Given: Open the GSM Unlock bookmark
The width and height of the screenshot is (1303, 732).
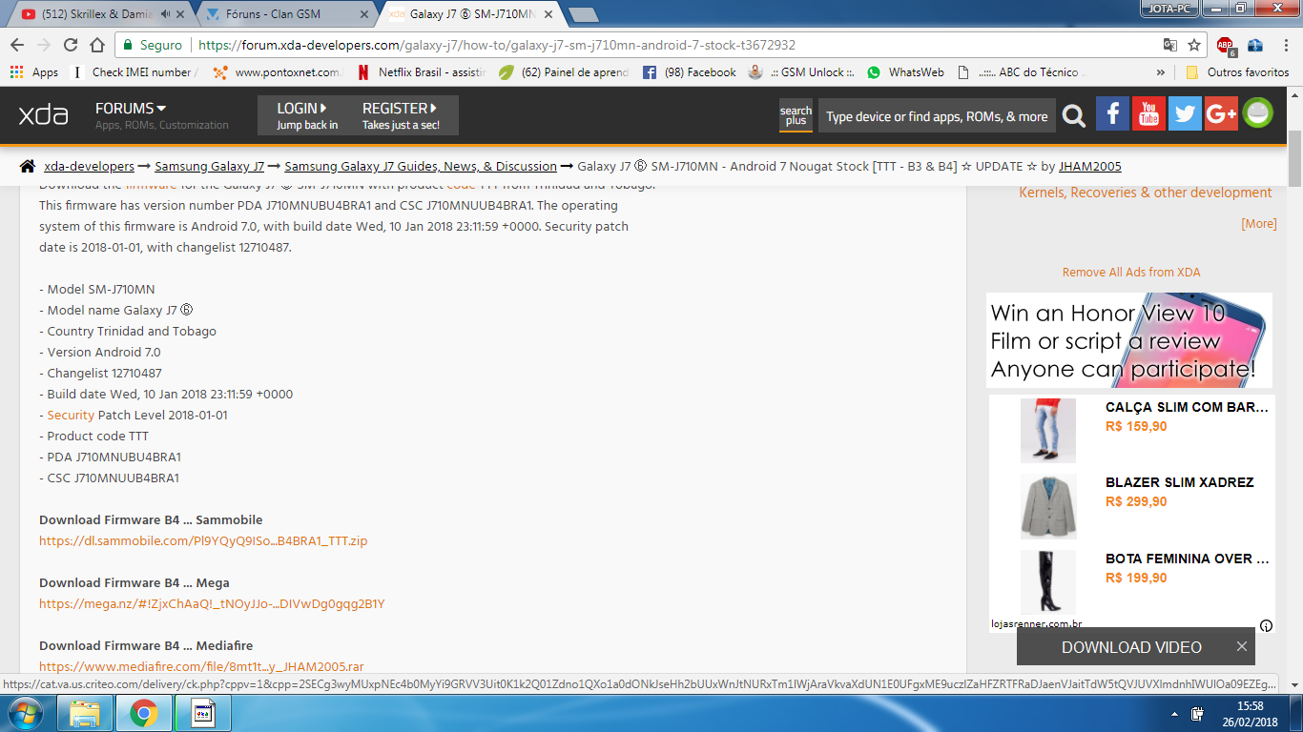Looking at the screenshot, I should 801,72.
